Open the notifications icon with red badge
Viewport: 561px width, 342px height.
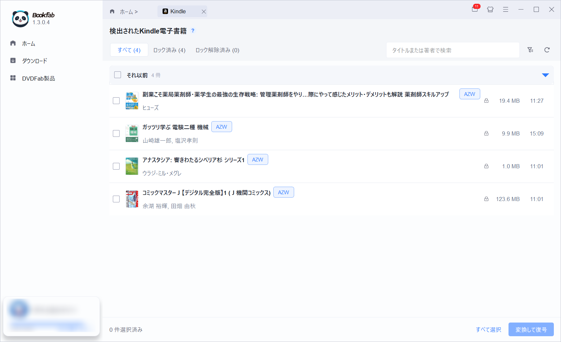pyautogui.click(x=475, y=9)
